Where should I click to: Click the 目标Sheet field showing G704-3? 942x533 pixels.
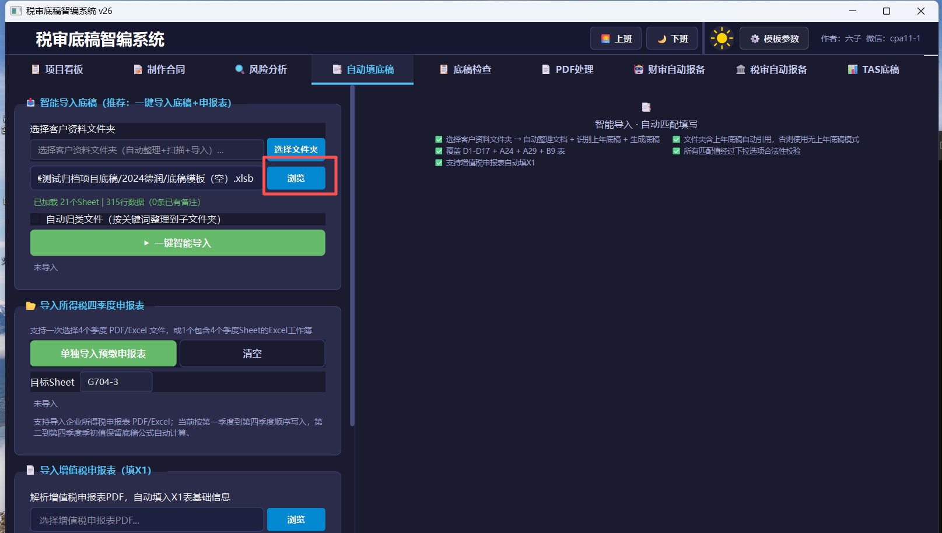pyautogui.click(x=116, y=382)
